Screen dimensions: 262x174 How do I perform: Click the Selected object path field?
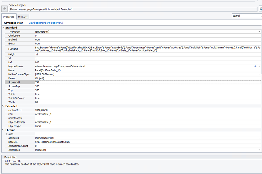(132, 9)
